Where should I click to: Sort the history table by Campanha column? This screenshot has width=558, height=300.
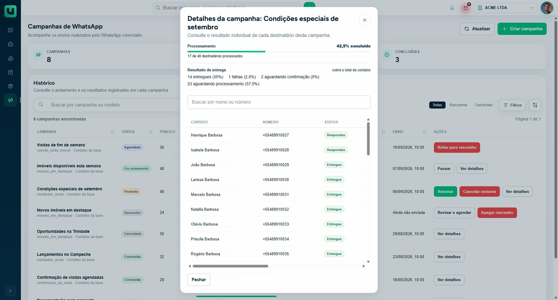(112, 132)
